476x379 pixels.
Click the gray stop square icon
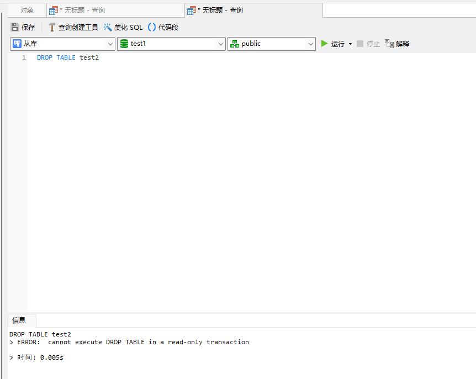click(360, 44)
